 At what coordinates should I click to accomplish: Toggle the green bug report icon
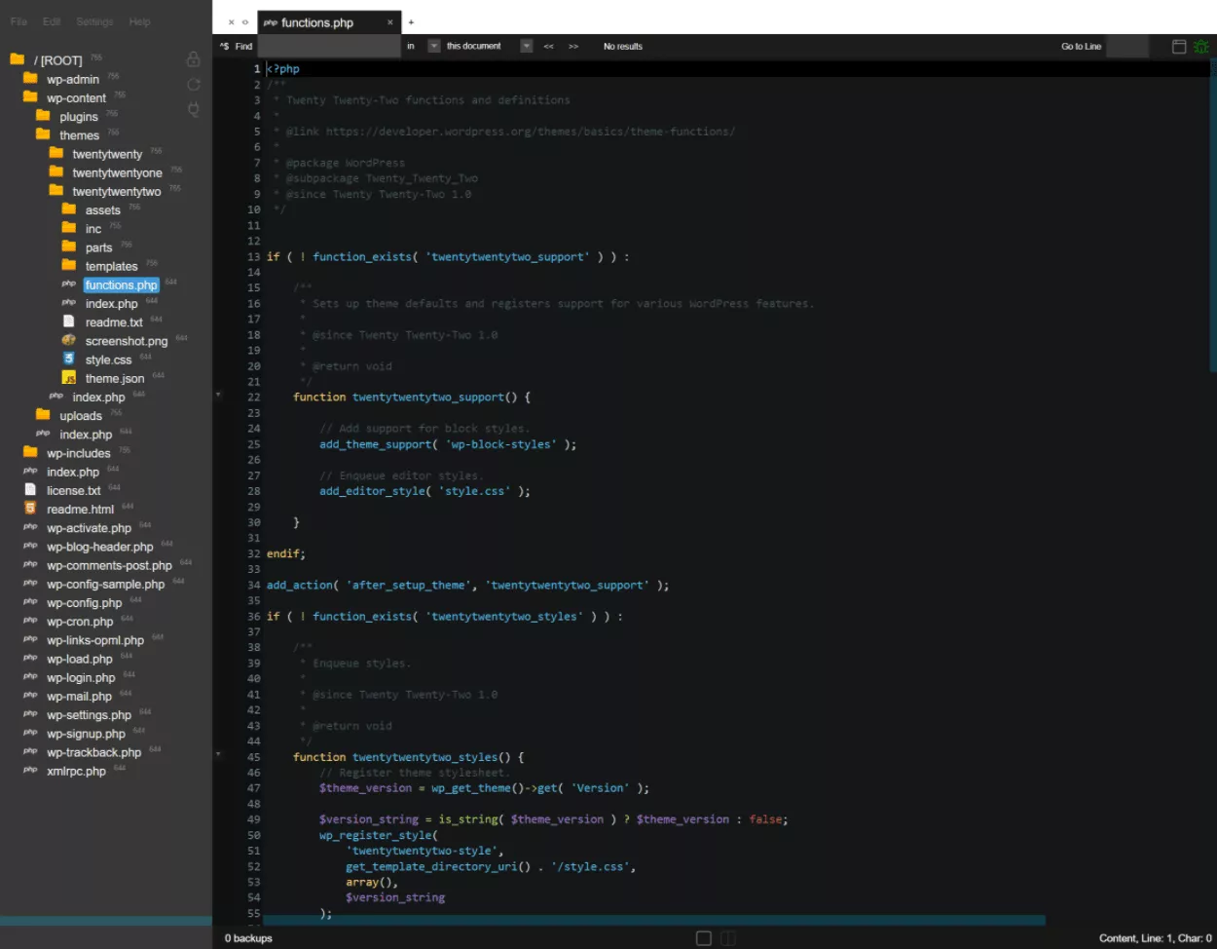[1201, 46]
